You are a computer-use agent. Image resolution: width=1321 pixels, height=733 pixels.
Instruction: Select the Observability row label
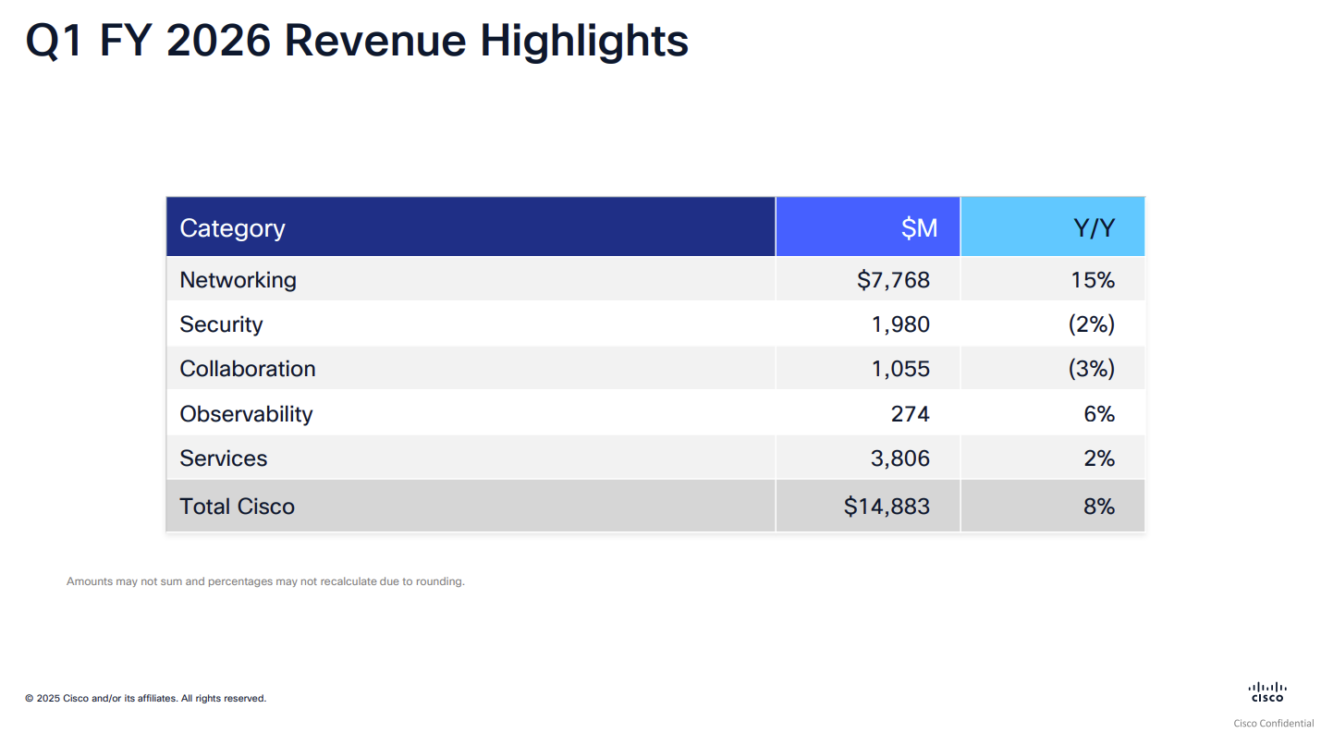click(x=246, y=414)
